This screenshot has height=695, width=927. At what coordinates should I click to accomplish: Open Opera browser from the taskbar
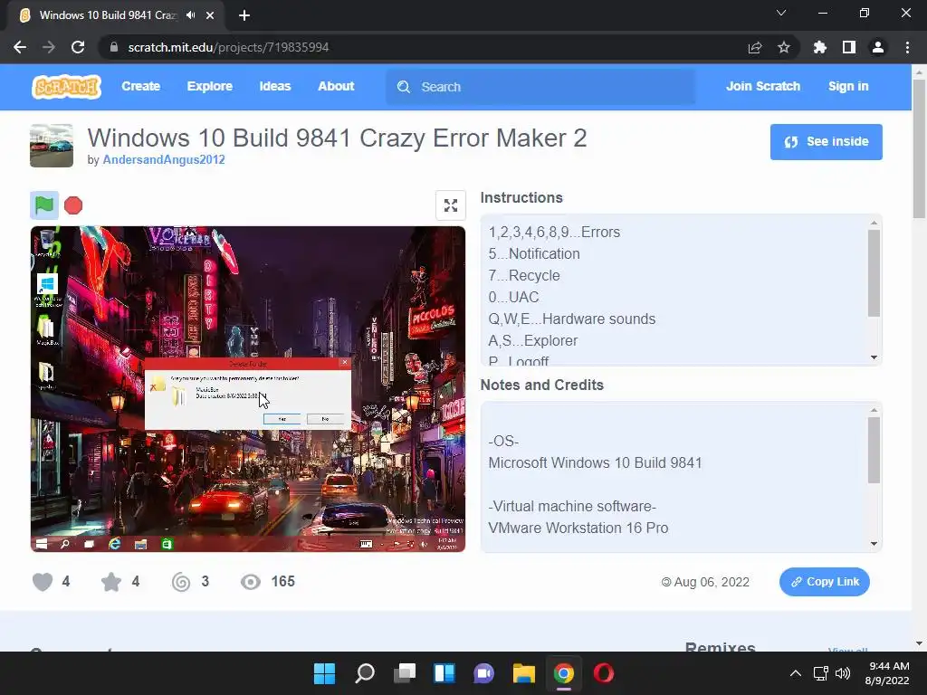coord(604,673)
